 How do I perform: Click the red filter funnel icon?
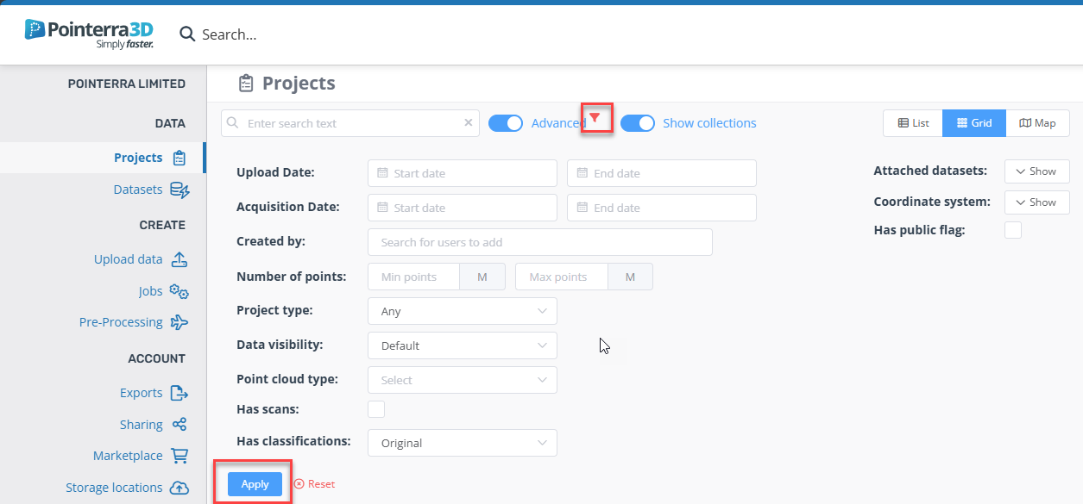pos(595,117)
